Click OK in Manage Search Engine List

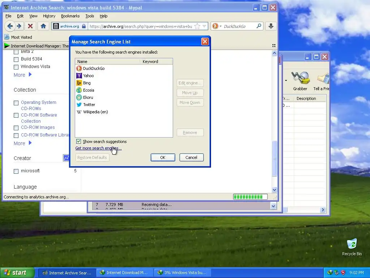163,157
